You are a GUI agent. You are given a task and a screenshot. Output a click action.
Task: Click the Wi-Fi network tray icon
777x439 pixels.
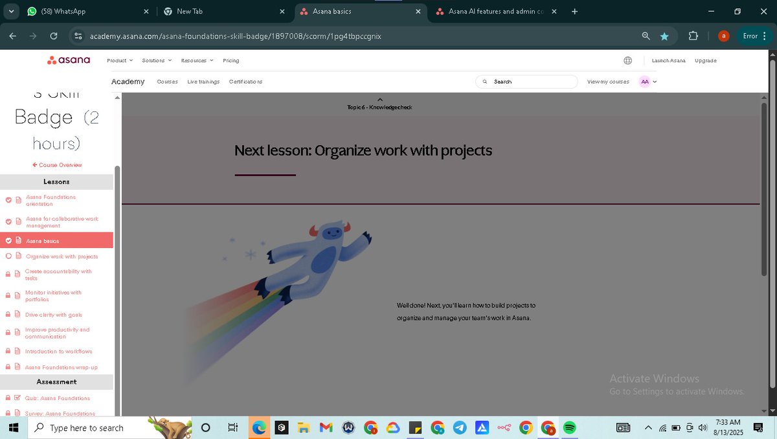point(662,427)
